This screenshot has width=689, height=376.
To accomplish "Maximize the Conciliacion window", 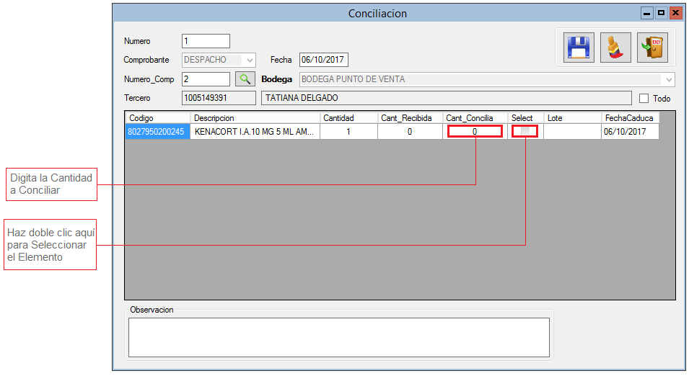I will pyautogui.click(x=661, y=13).
